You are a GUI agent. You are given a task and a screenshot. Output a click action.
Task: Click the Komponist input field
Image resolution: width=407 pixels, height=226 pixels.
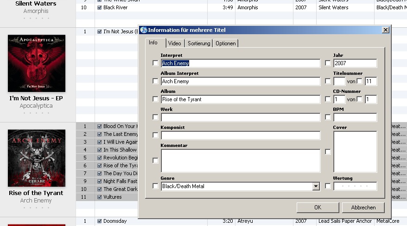[241, 135]
